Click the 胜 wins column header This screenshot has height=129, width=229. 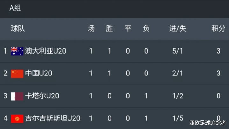[109, 28]
